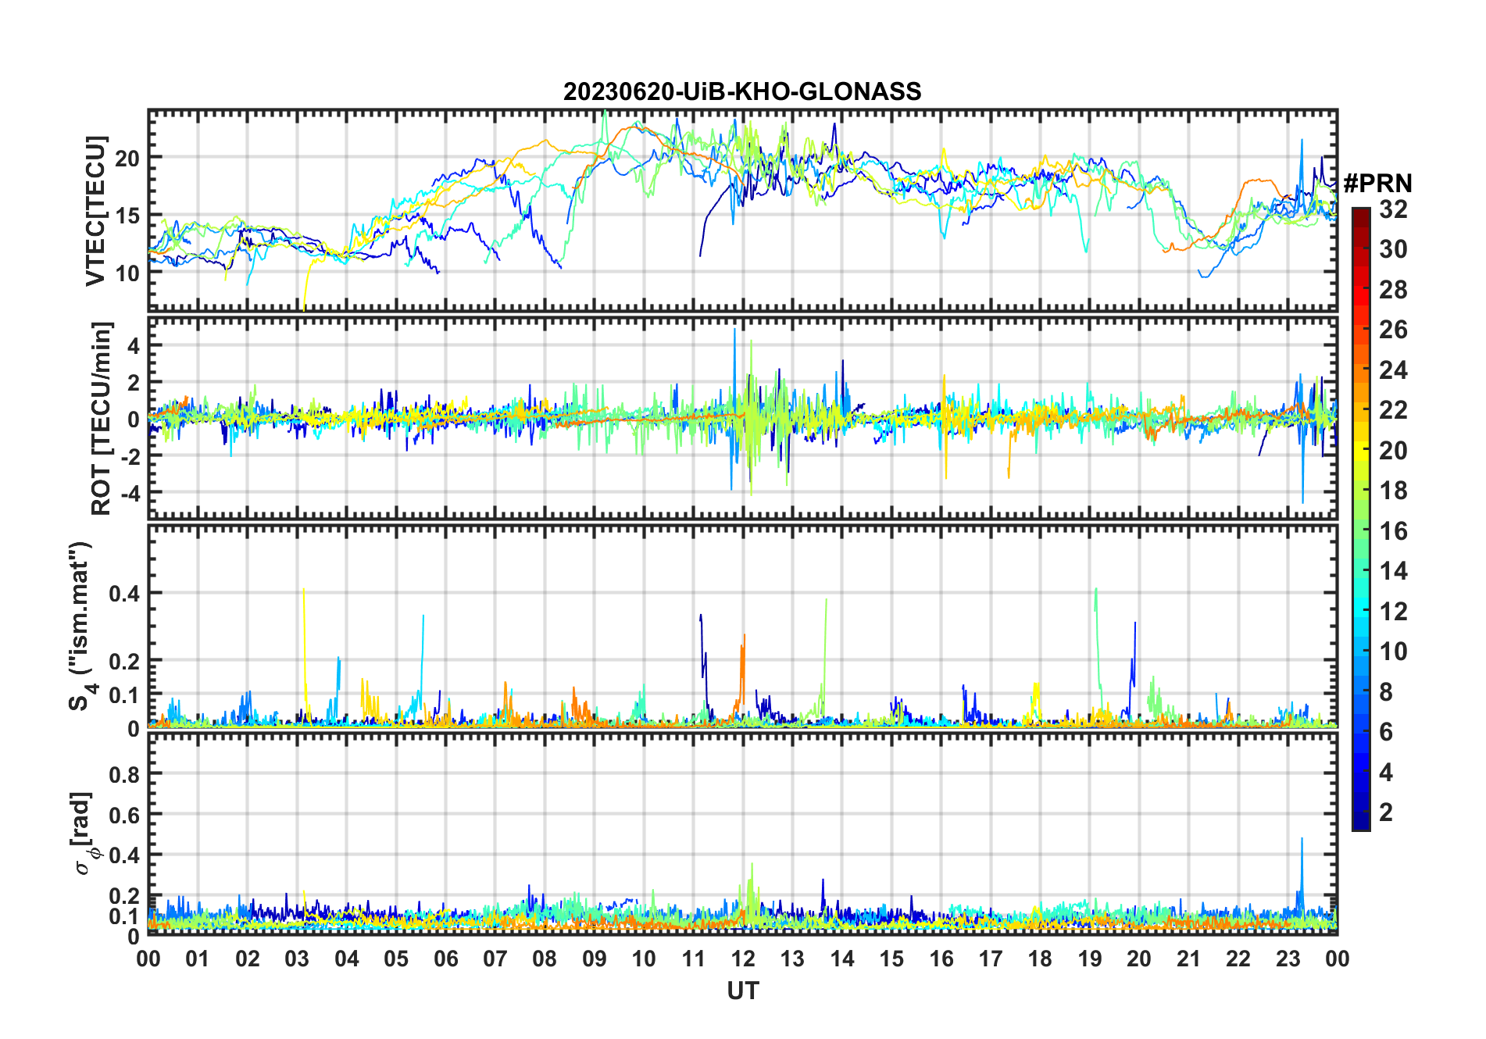The height and width of the screenshot is (1039, 1486).
Task: Click x-axis tick label 23
Action: coord(1288,959)
